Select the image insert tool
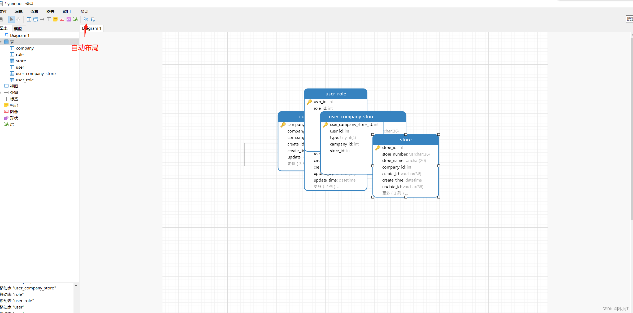The image size is (633, 313). tap(62, 19)
